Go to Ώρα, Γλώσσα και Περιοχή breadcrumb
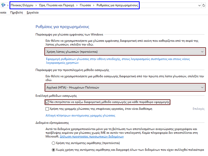The image size is (208, 156). (57, 5)
